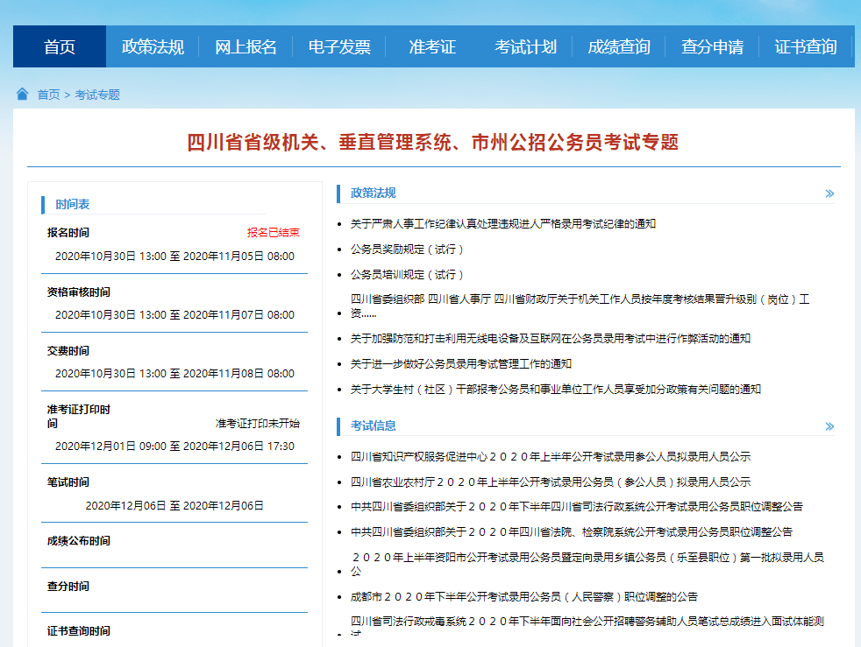Click the 交费时间 label
The image size is (861, 647).
coord(68,351)
